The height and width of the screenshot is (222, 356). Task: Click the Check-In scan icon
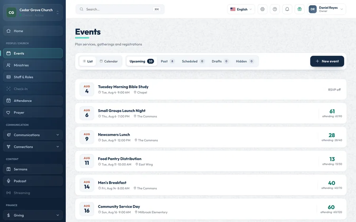[x=8, y=89]
